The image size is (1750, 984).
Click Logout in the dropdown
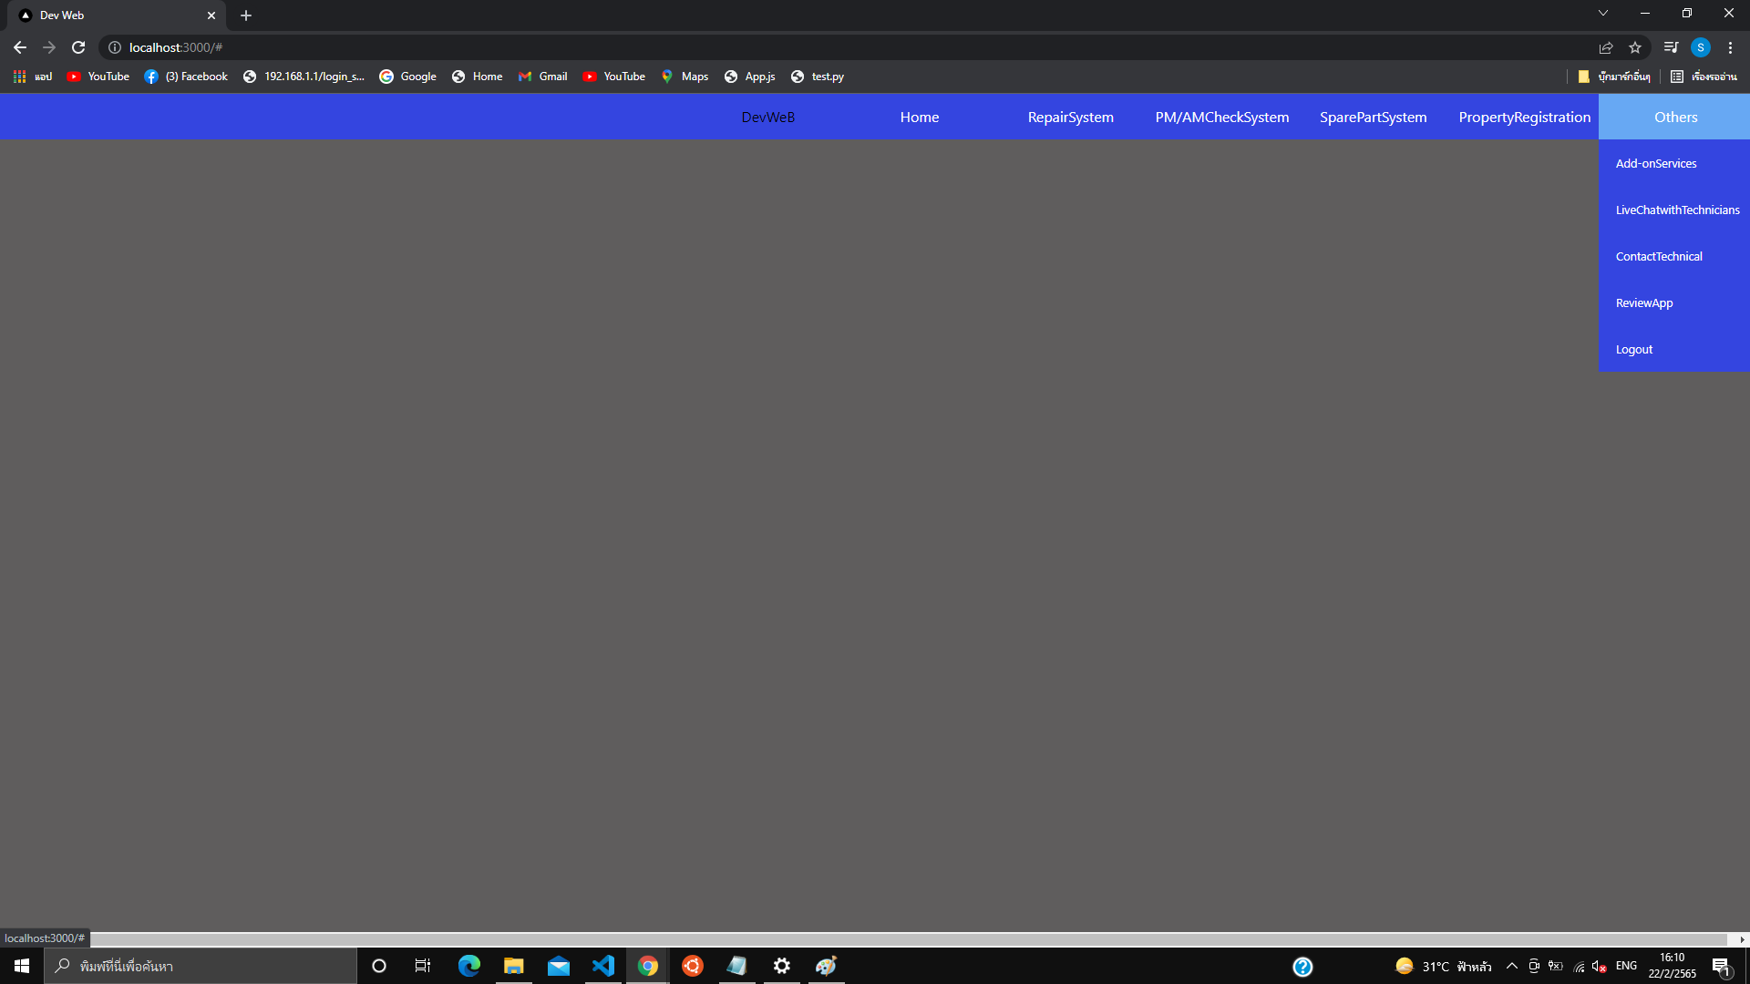1634,350
